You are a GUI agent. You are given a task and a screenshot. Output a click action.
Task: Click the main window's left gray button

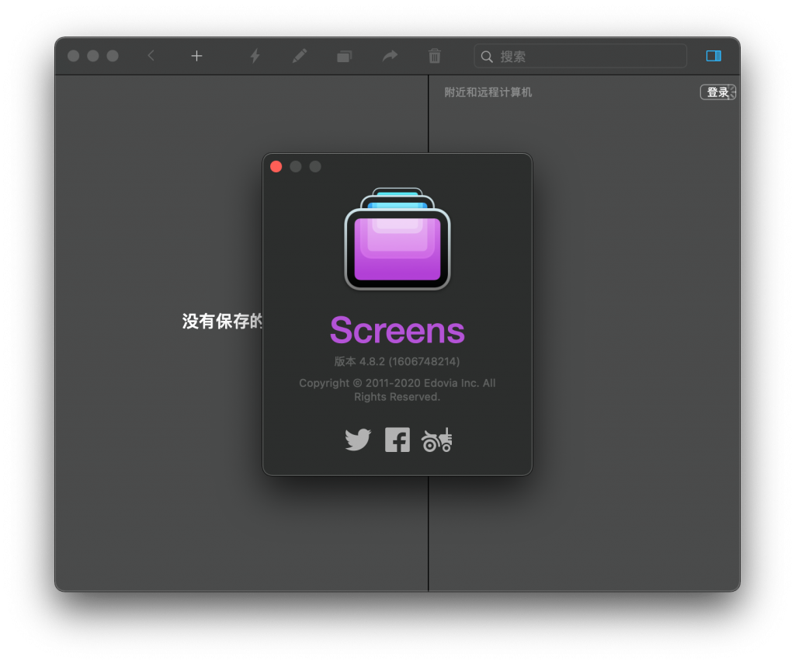tap(74, 56)
